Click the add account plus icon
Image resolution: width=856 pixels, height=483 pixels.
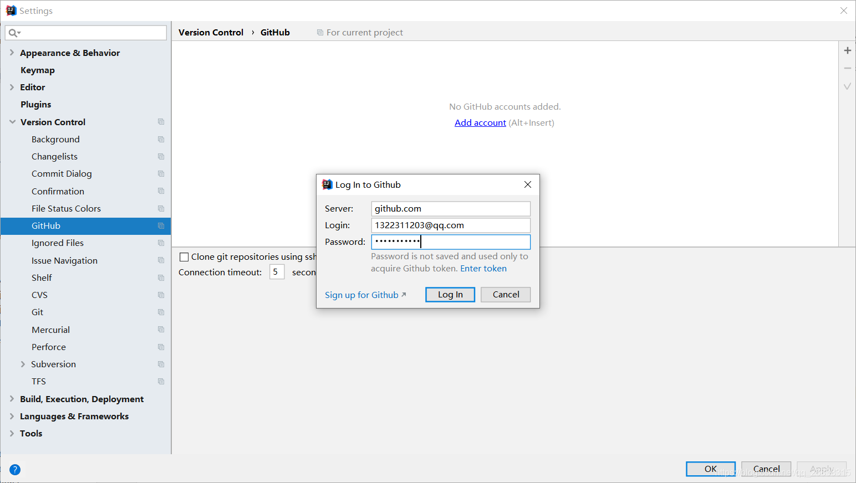[x=847, y=50]
